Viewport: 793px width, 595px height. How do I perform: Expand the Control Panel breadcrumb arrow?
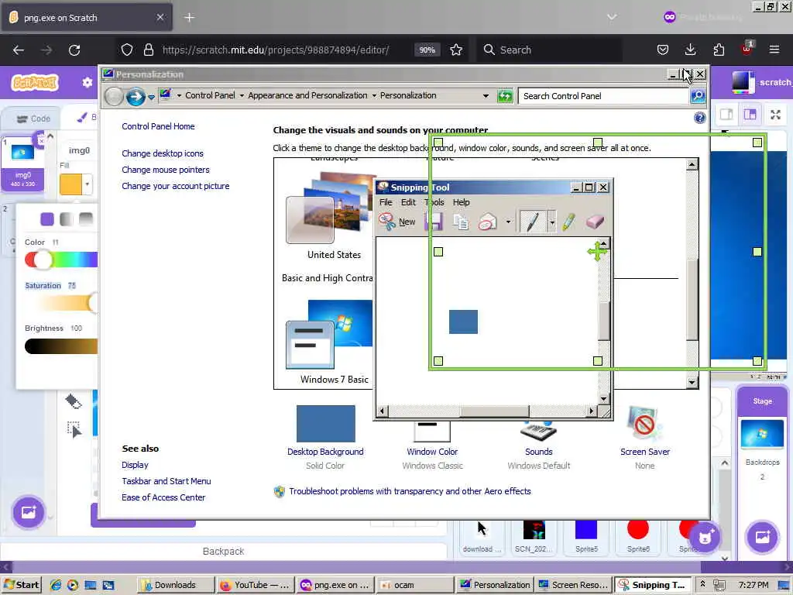pos(242,95)
